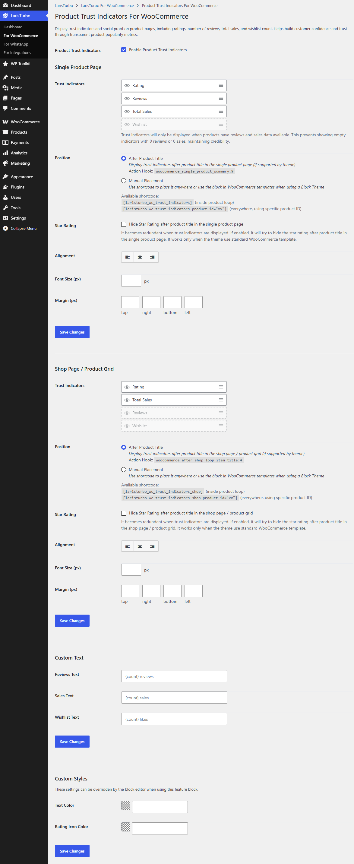Save Changes in Custom Text section
The height and width of the screenshot is (864, 354).
tap(72, 742)
